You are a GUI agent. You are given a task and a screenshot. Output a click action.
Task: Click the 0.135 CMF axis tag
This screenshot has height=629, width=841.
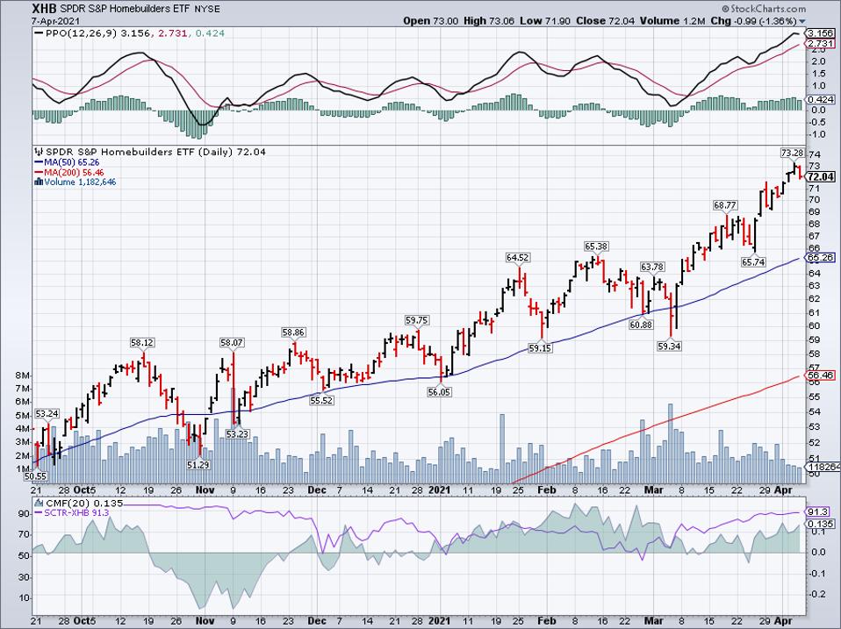click(821, 524)
